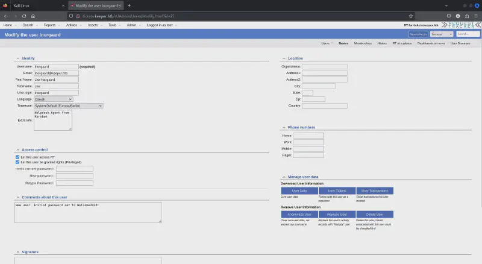The height and width of the screenshot is (264, 482).
Task: Open the Admin menu
Action: 131,25
